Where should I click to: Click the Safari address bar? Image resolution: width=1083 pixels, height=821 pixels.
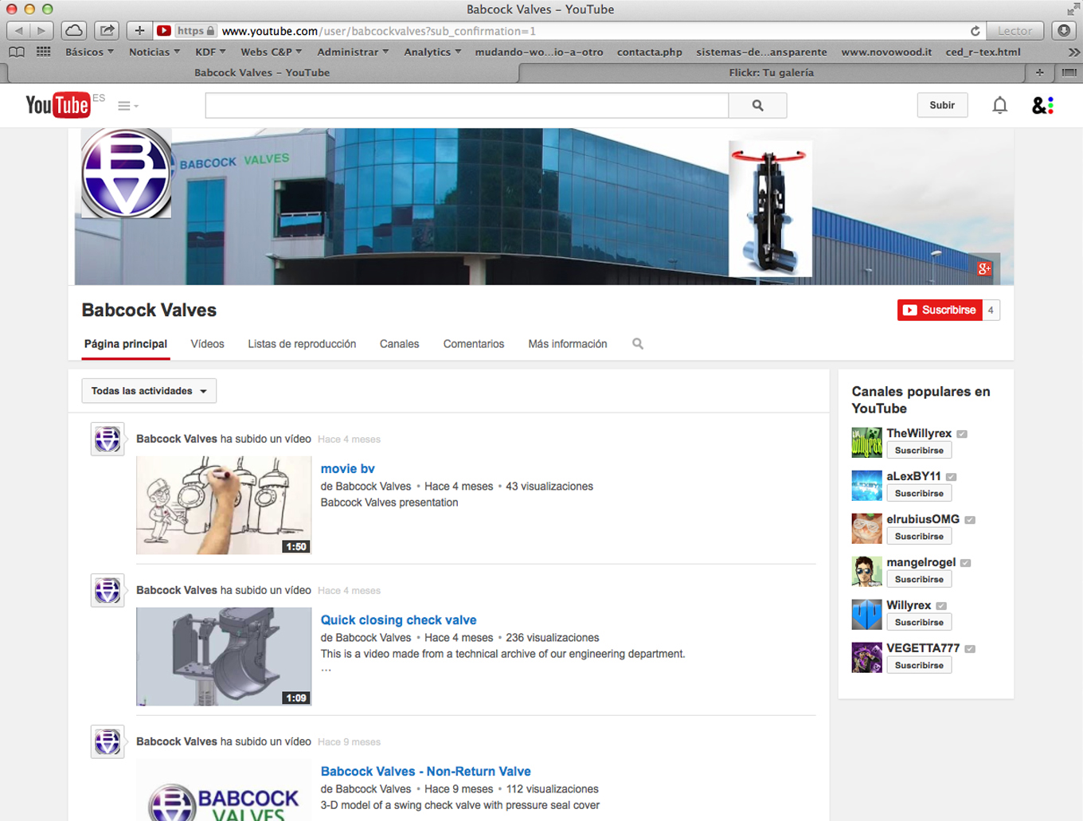tap(570, 31)
